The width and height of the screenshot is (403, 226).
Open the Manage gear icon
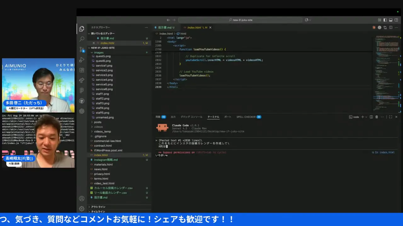(x=82, y=209)
